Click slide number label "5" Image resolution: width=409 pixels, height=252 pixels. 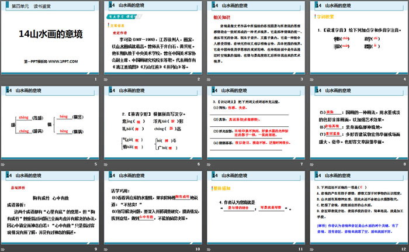click(96, 164)
